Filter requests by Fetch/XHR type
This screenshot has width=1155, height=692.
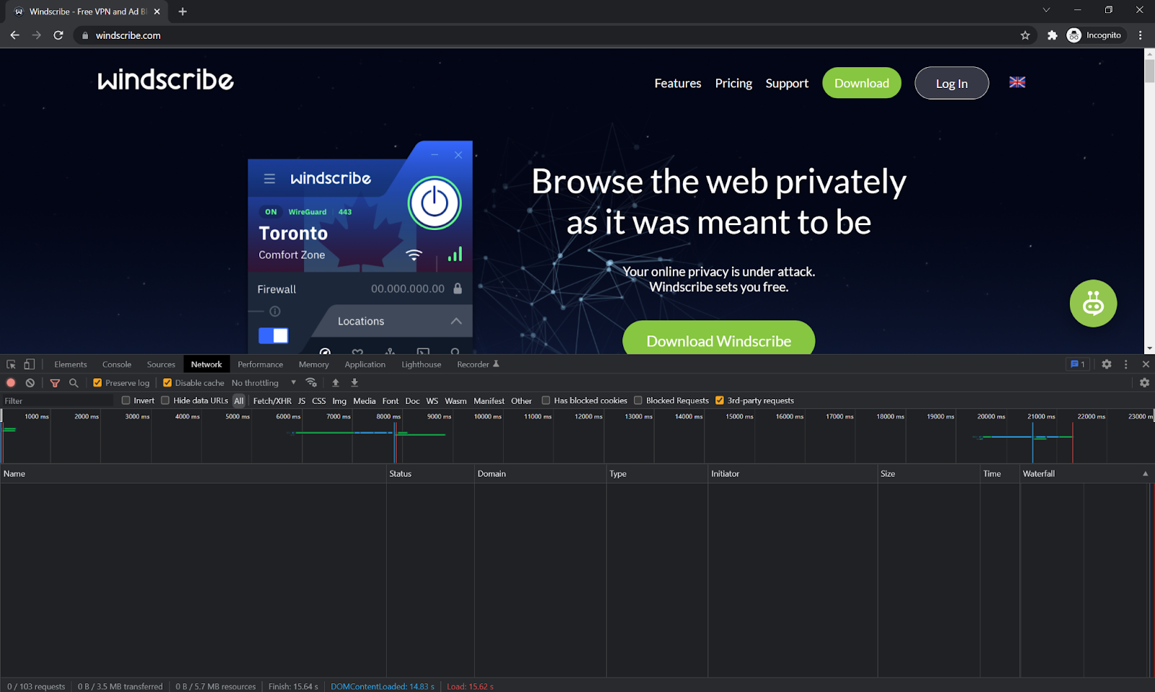[272, 401]
